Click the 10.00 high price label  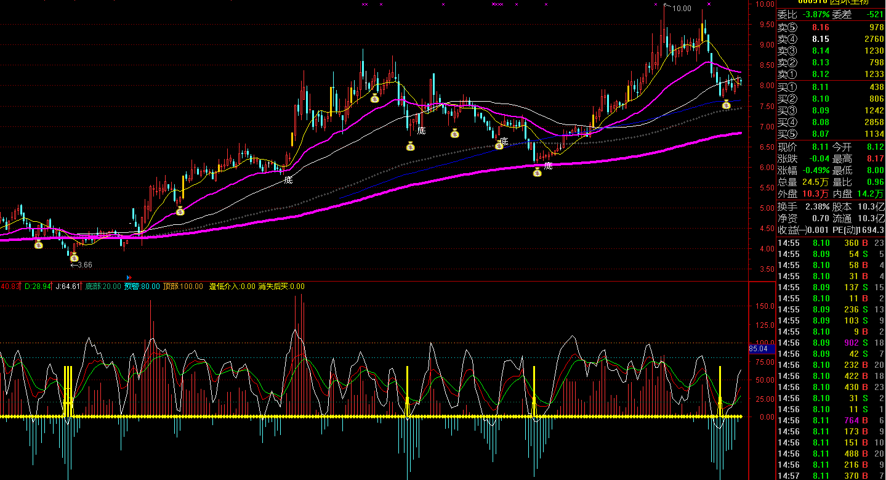pyautogui.click(x=681, y=9)
